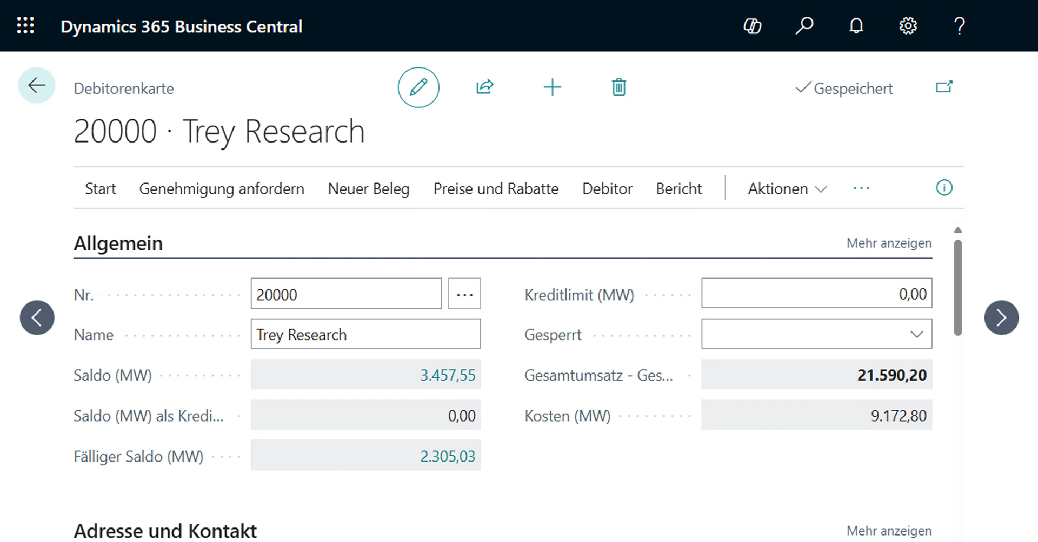Go to the previous customer record
Image resolution: width=1038 pixels, height=542 pixels.
coord(37,317)
